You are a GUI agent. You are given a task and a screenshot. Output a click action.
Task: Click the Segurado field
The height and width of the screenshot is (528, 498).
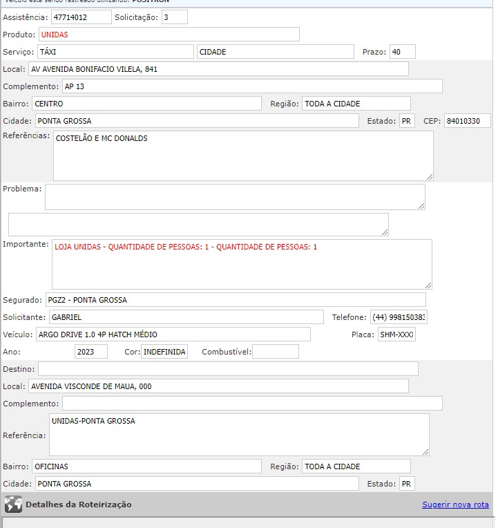pos(236,300)
